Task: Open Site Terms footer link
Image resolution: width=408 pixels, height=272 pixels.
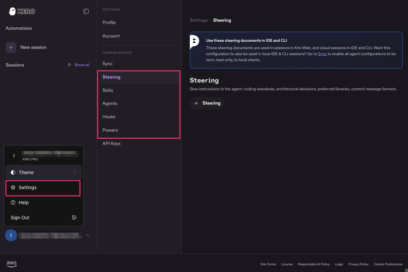Action: click(x=268, y=264)
